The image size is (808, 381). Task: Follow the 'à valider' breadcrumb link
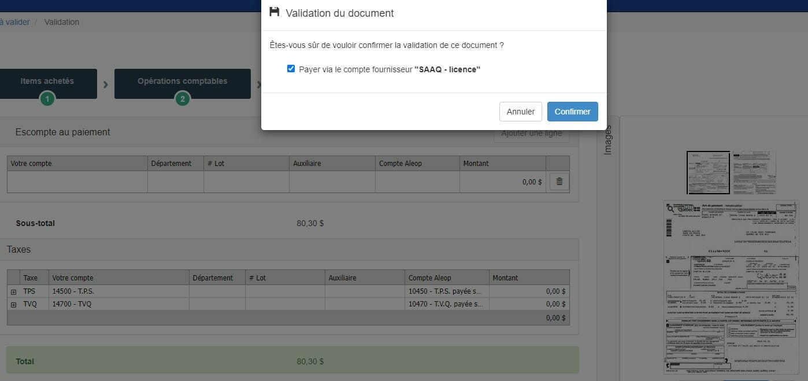pyautogui.click(x=14, y=22)
